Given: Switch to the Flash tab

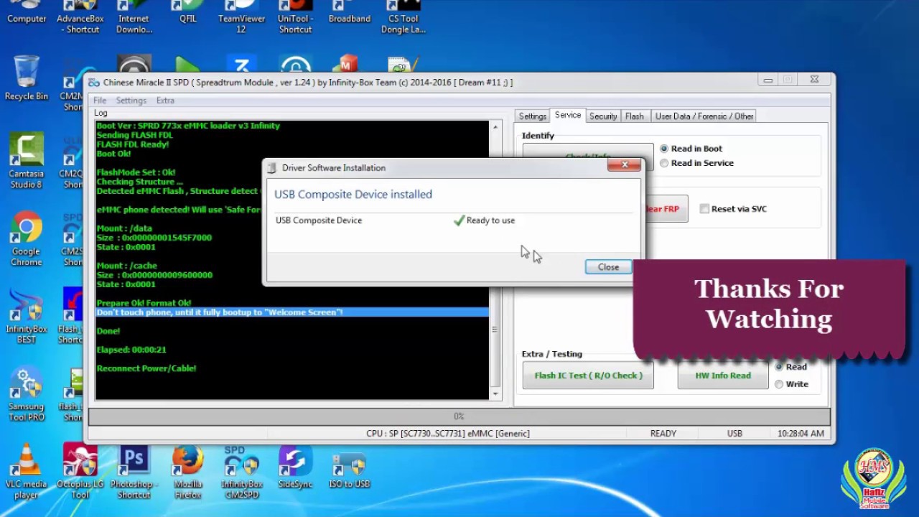Looking at the screenshot, I should pyautogui.click(x=635, y=116).
